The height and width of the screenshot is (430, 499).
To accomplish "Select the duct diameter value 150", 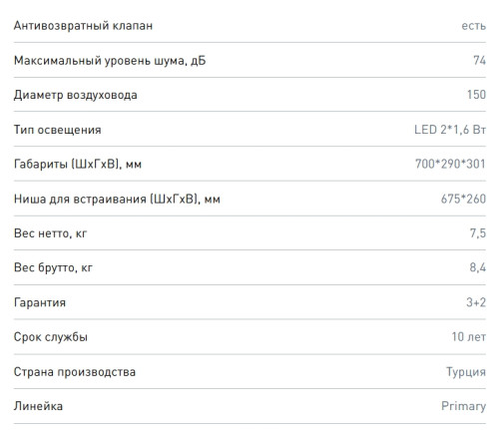I will [476, 95].
